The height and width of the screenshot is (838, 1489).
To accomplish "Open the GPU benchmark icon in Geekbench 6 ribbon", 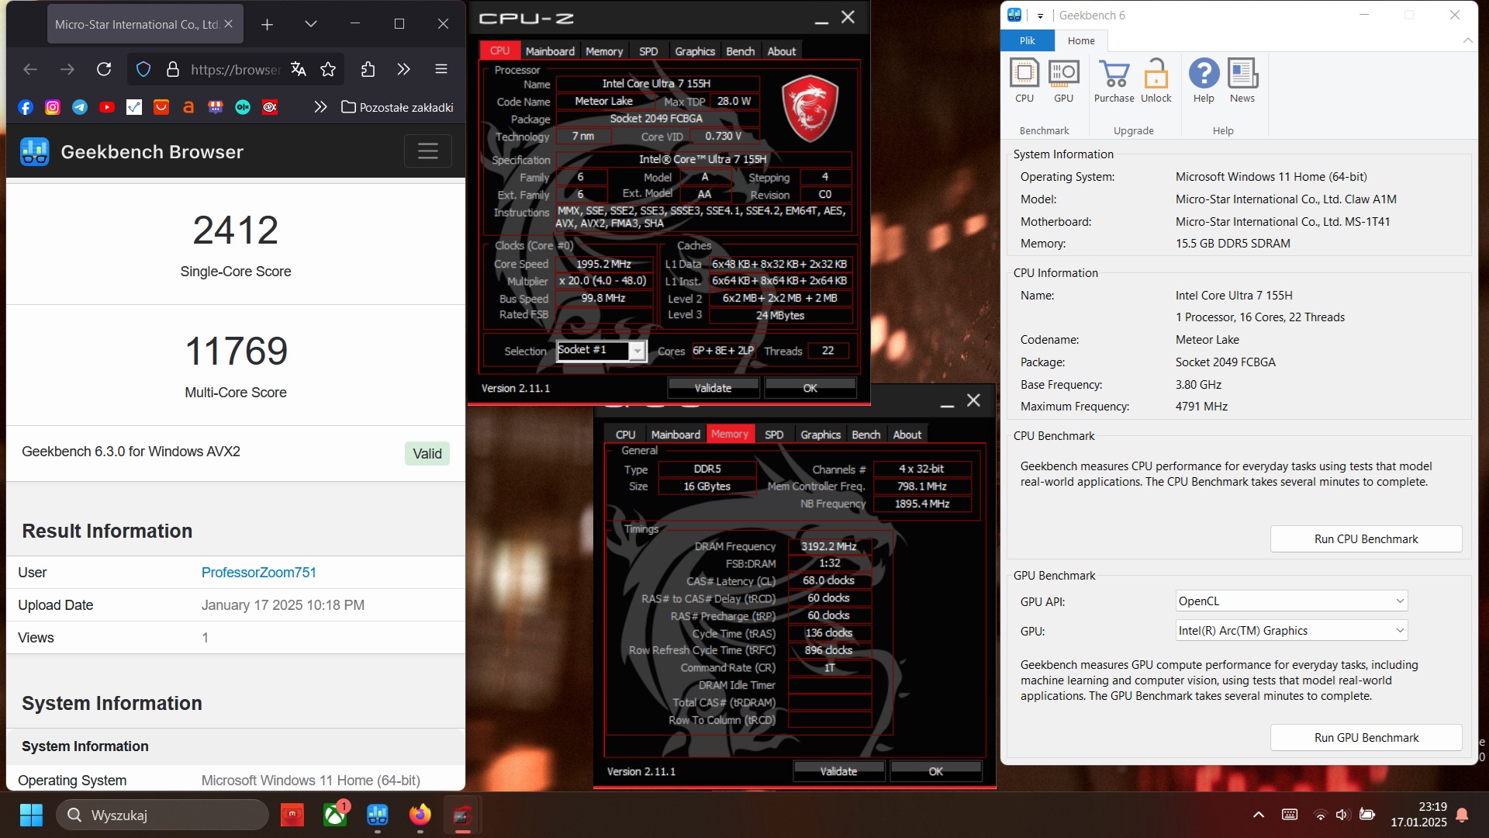I will 1063,81.
